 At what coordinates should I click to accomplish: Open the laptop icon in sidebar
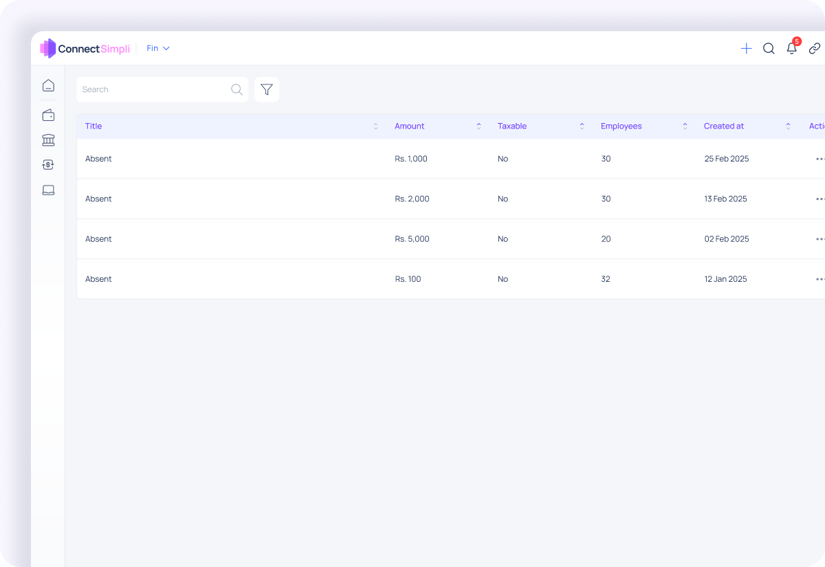pos(48,190)
